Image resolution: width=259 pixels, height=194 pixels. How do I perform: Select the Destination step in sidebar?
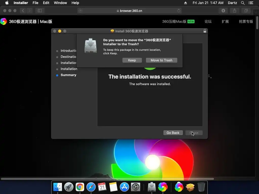tap(68, 57)
